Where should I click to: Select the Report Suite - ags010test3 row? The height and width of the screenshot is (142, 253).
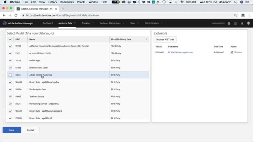[78, 118]
